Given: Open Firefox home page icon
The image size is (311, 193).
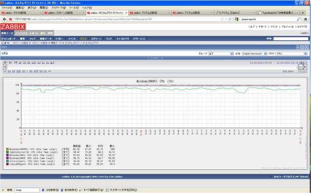Looking at the screenshot, I should click(306, 19).
